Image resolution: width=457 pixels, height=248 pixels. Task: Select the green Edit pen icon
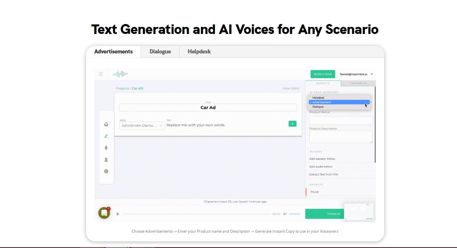pyautogui.click(x=106, y=135)
